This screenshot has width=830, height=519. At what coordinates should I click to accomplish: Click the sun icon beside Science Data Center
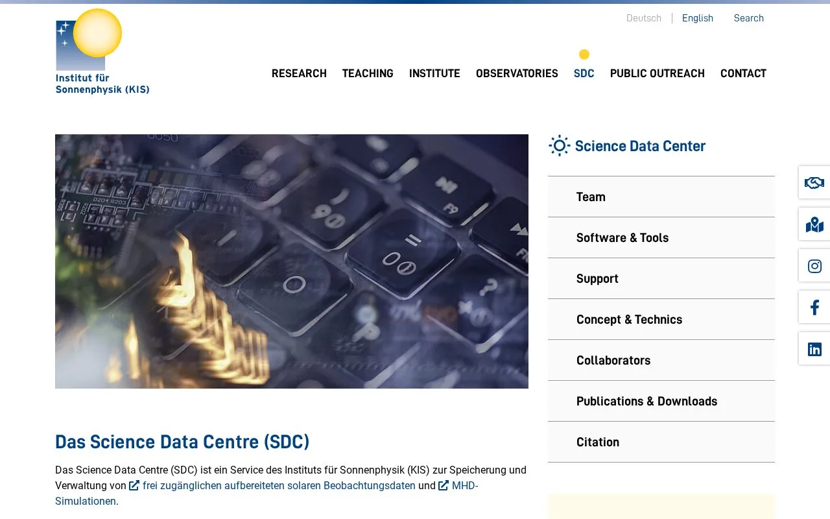point(559,146)
